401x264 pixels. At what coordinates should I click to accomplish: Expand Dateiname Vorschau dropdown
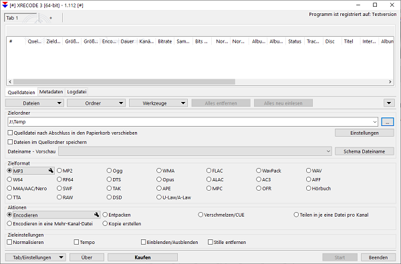click(x=328, y=151)
